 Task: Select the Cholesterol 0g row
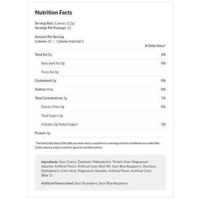pos(100,81)
